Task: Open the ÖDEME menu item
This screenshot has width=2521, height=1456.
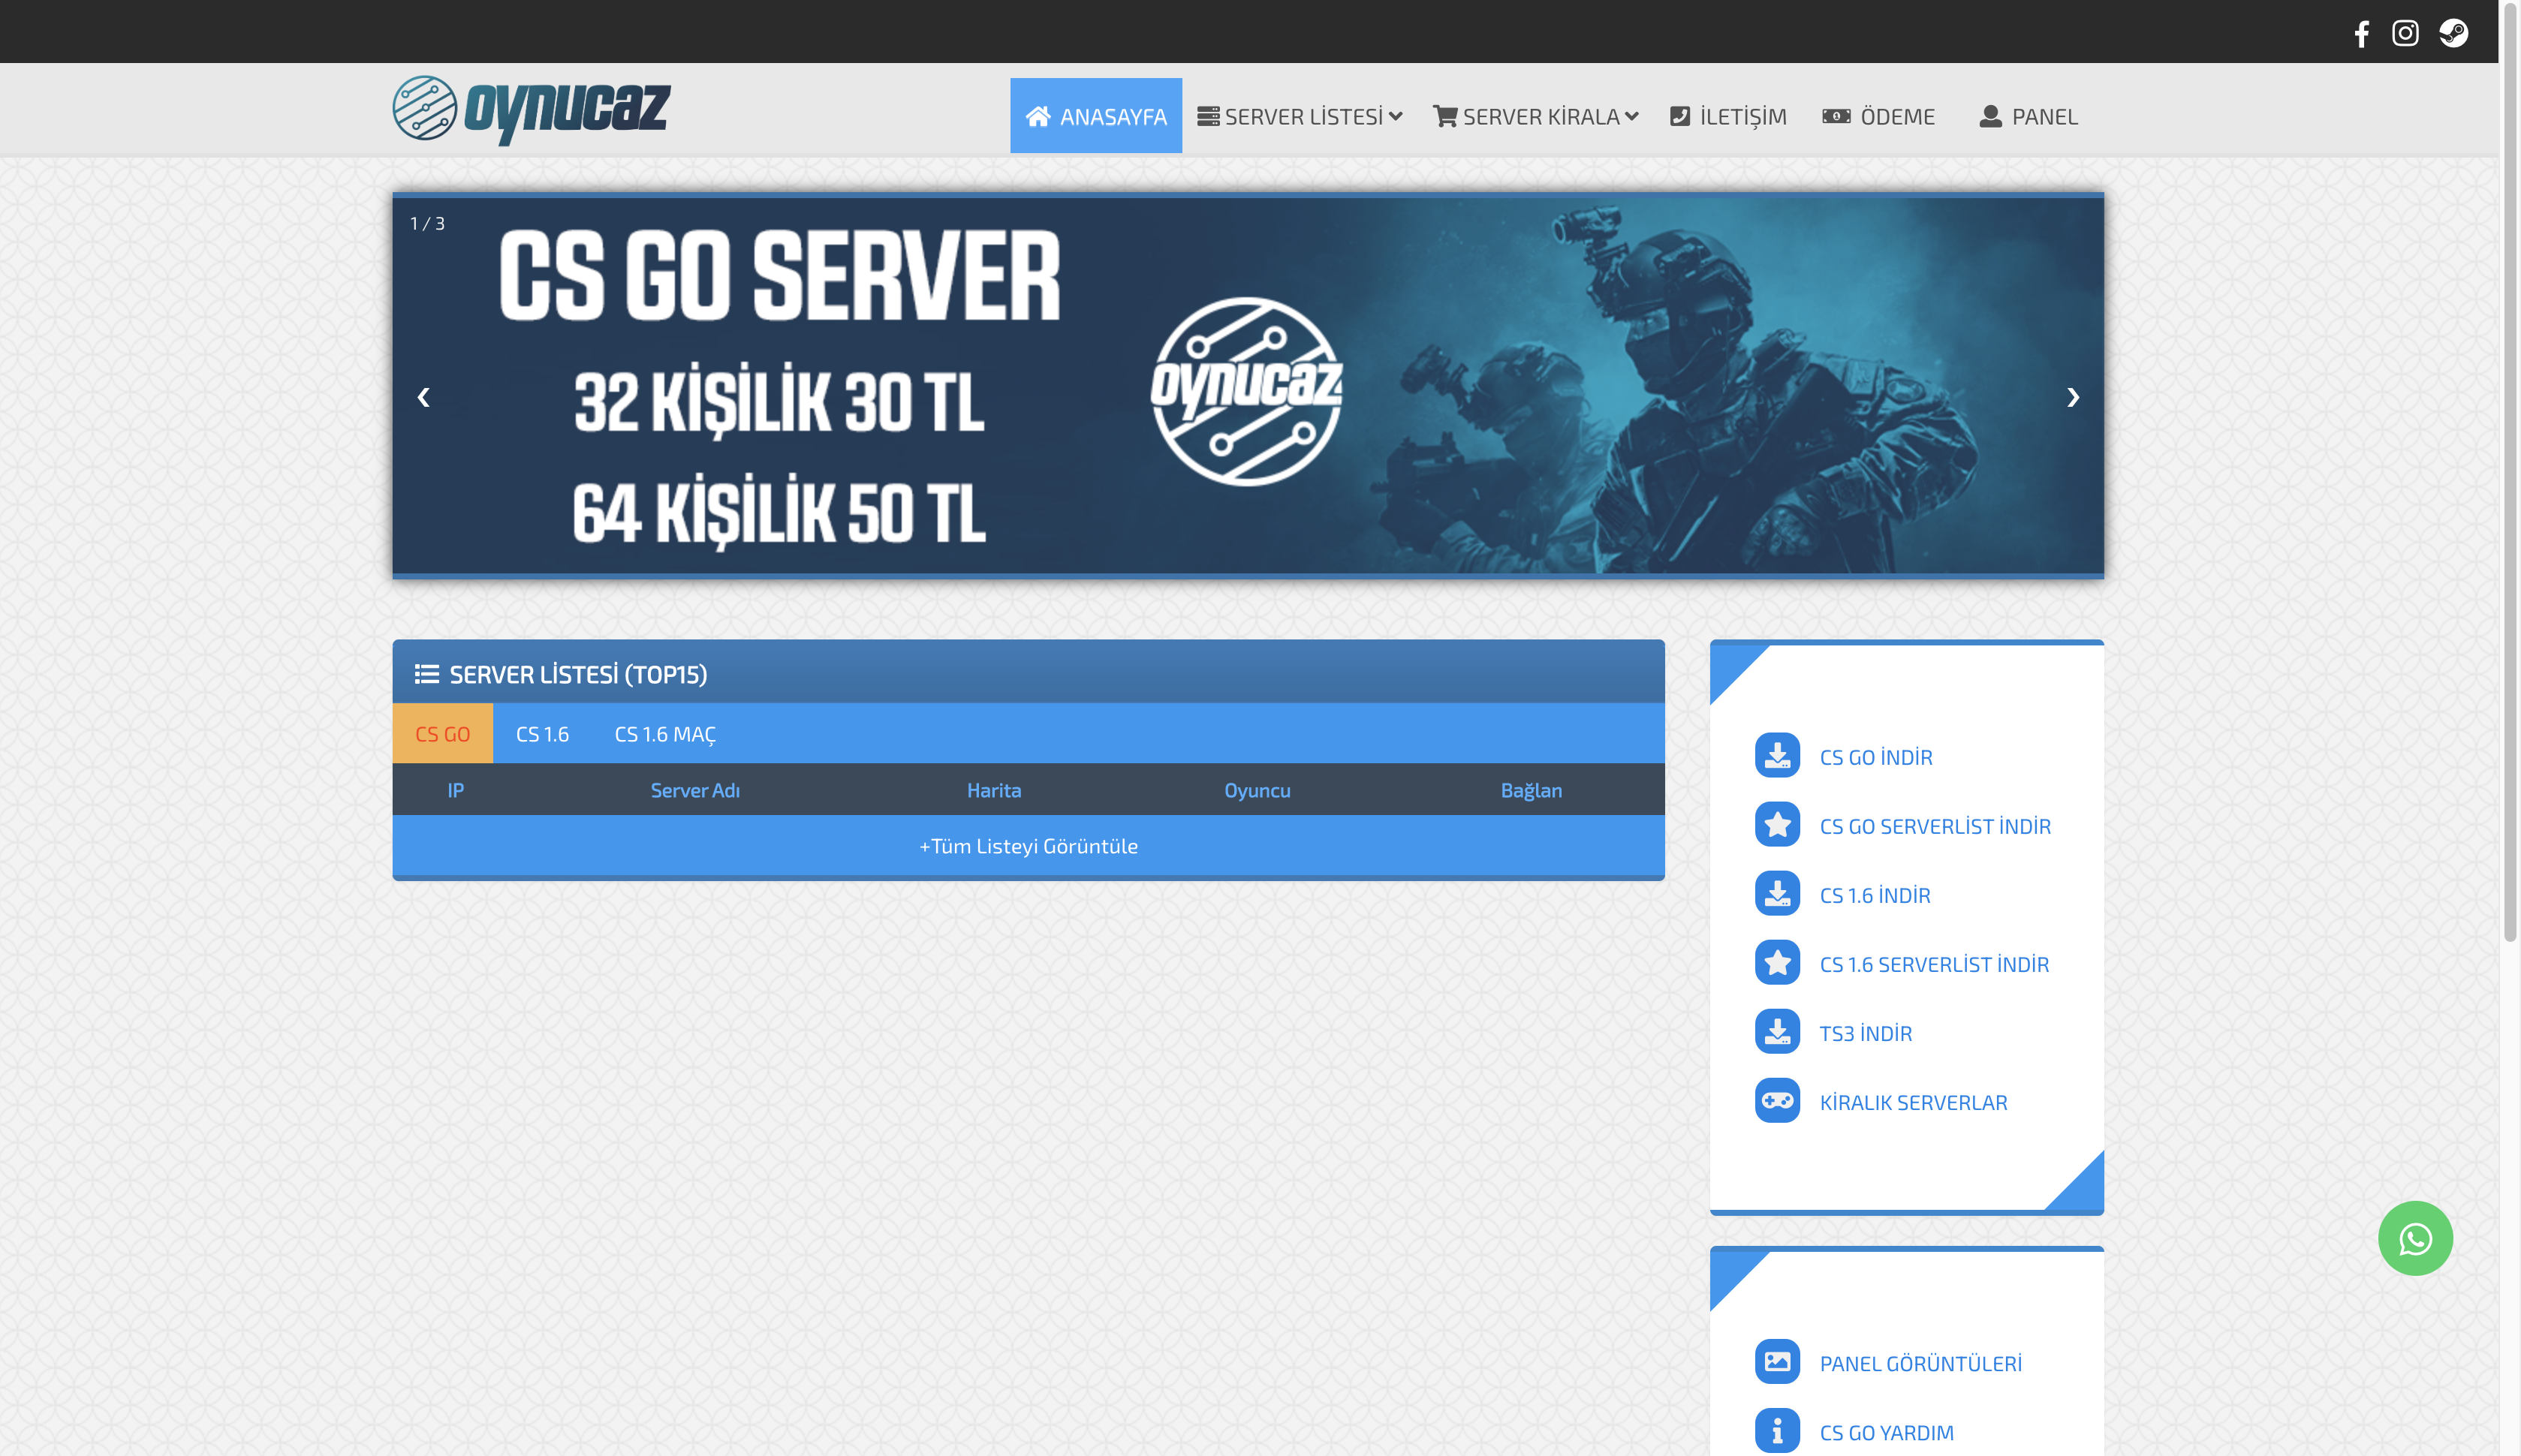Action: 1879,116
